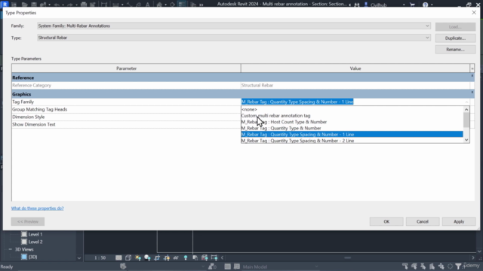Image resolution: width=483 pixels, height=271 pixels.
Task: Toggle Reveal Hidden Elements lightbulb
Action: pyautogui.click(x=186, y=257)
